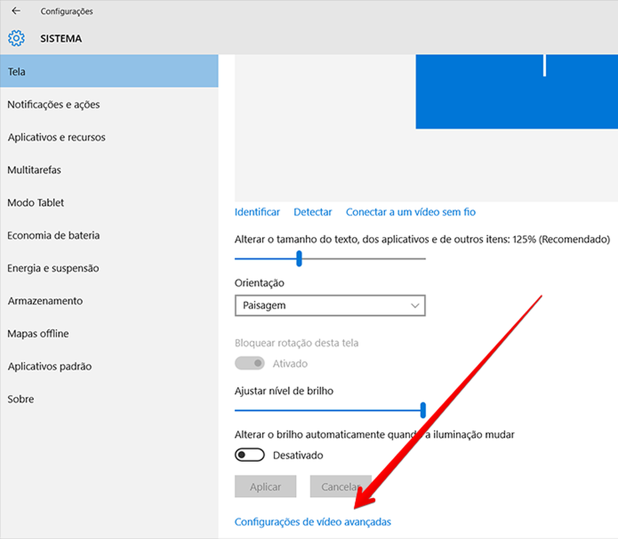Open Armazenamento settings
This screenshot has height=539, width=618.
pyautogui.click(x=44, y=301)
